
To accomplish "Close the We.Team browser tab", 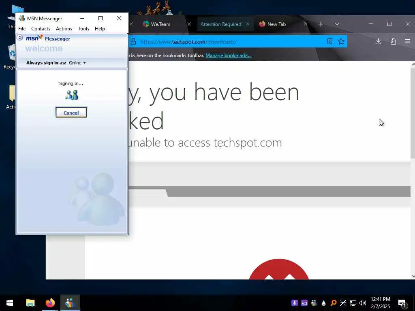I will [x=189, y=24].
